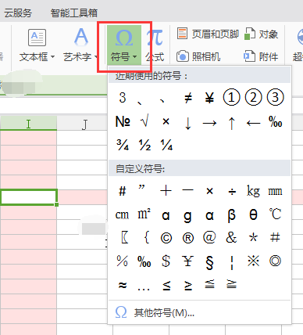Choose the © copyright symbol
The width and height of the screenshot is (303, 335).
click(x=166, y=238)
